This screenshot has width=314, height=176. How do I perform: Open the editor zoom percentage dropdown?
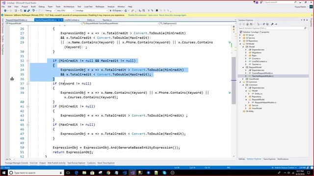[10, 159]
